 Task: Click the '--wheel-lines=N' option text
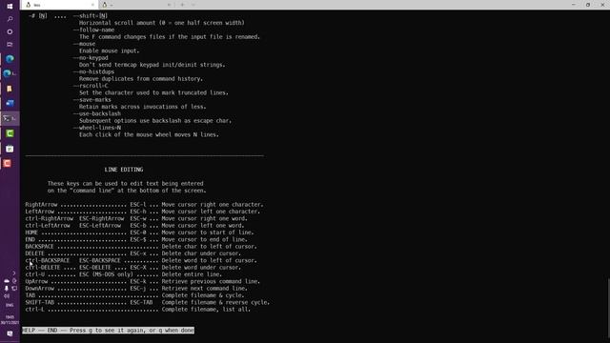click(97, 128)
